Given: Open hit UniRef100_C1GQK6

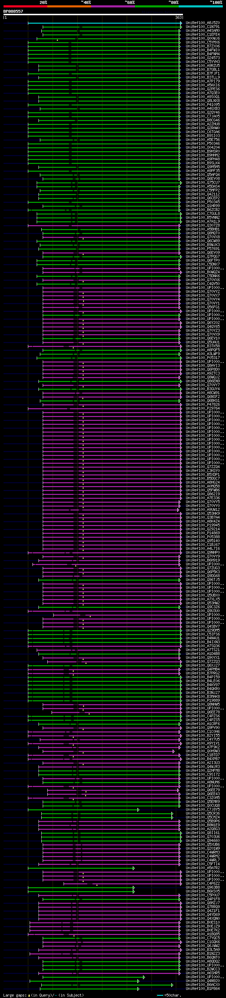Looking at the screenshot, I should pos(203,941).
